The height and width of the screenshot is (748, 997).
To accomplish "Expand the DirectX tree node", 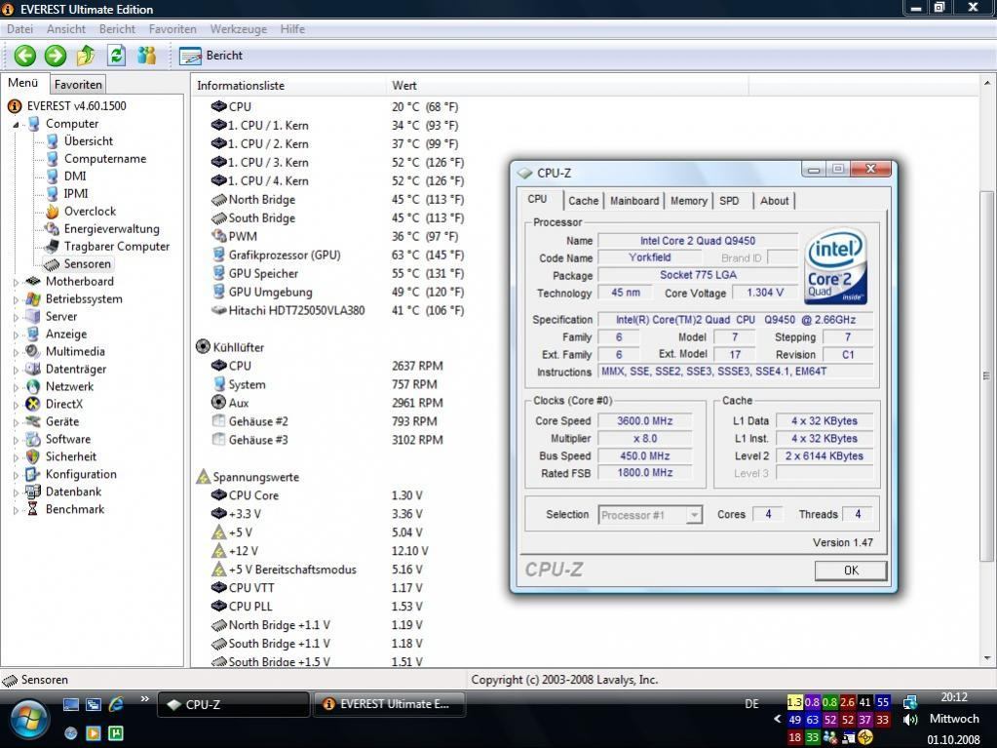I will 16,405.
